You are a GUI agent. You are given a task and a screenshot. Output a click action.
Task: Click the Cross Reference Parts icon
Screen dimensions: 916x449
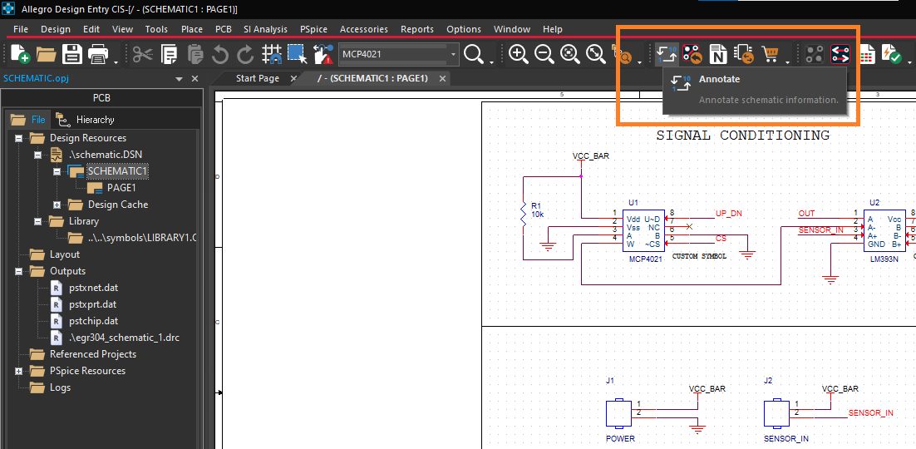point(744,54)
